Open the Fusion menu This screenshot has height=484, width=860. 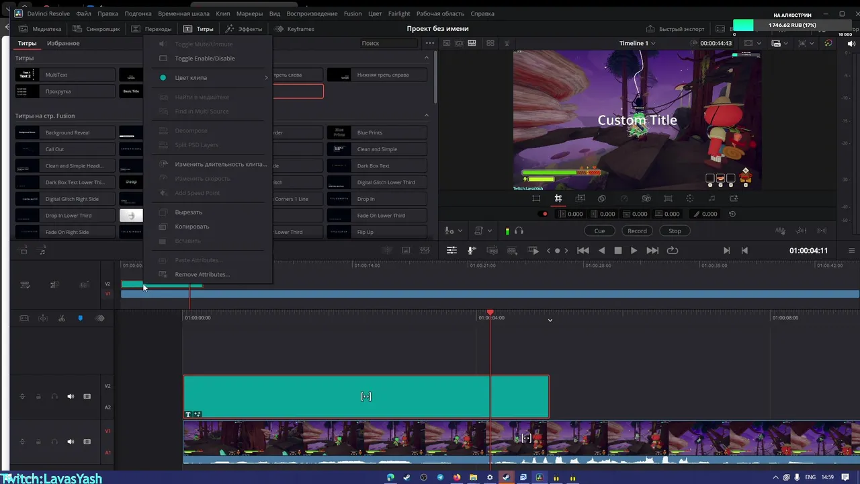[x=352, y=13]
